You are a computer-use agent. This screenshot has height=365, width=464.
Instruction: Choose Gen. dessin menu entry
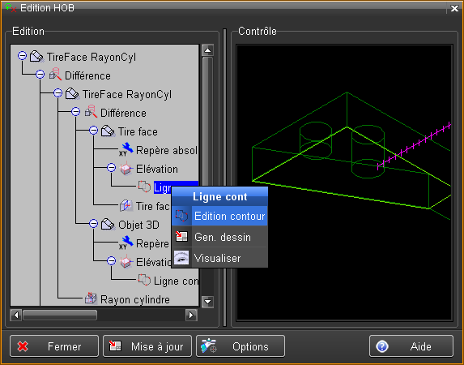[220, 237]
